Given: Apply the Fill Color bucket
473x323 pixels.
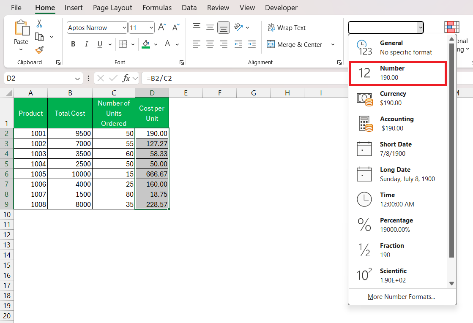Looking at the screenshot, I should 146,44.
